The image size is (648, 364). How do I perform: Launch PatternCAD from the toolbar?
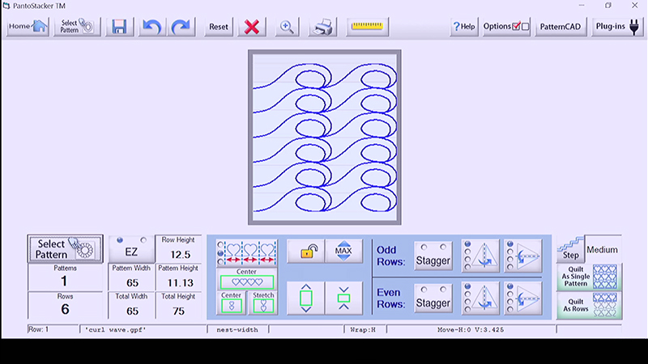[560, 26]
